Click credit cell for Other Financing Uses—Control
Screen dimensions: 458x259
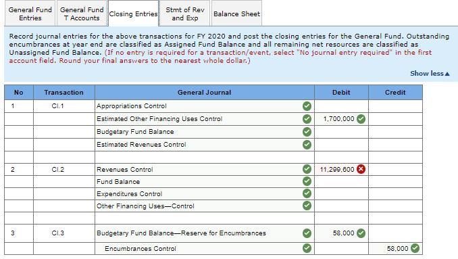point(395,206)
